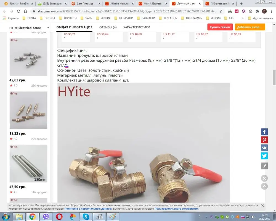Switch to the Дом Питомца browser tab
This screenshot has width=276, height=221.
(86, 4)
